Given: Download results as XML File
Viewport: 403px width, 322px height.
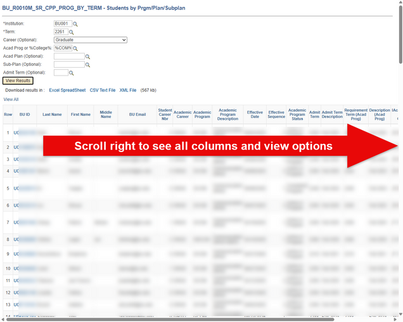Looking at the screenshot, I should pos(128,90).
